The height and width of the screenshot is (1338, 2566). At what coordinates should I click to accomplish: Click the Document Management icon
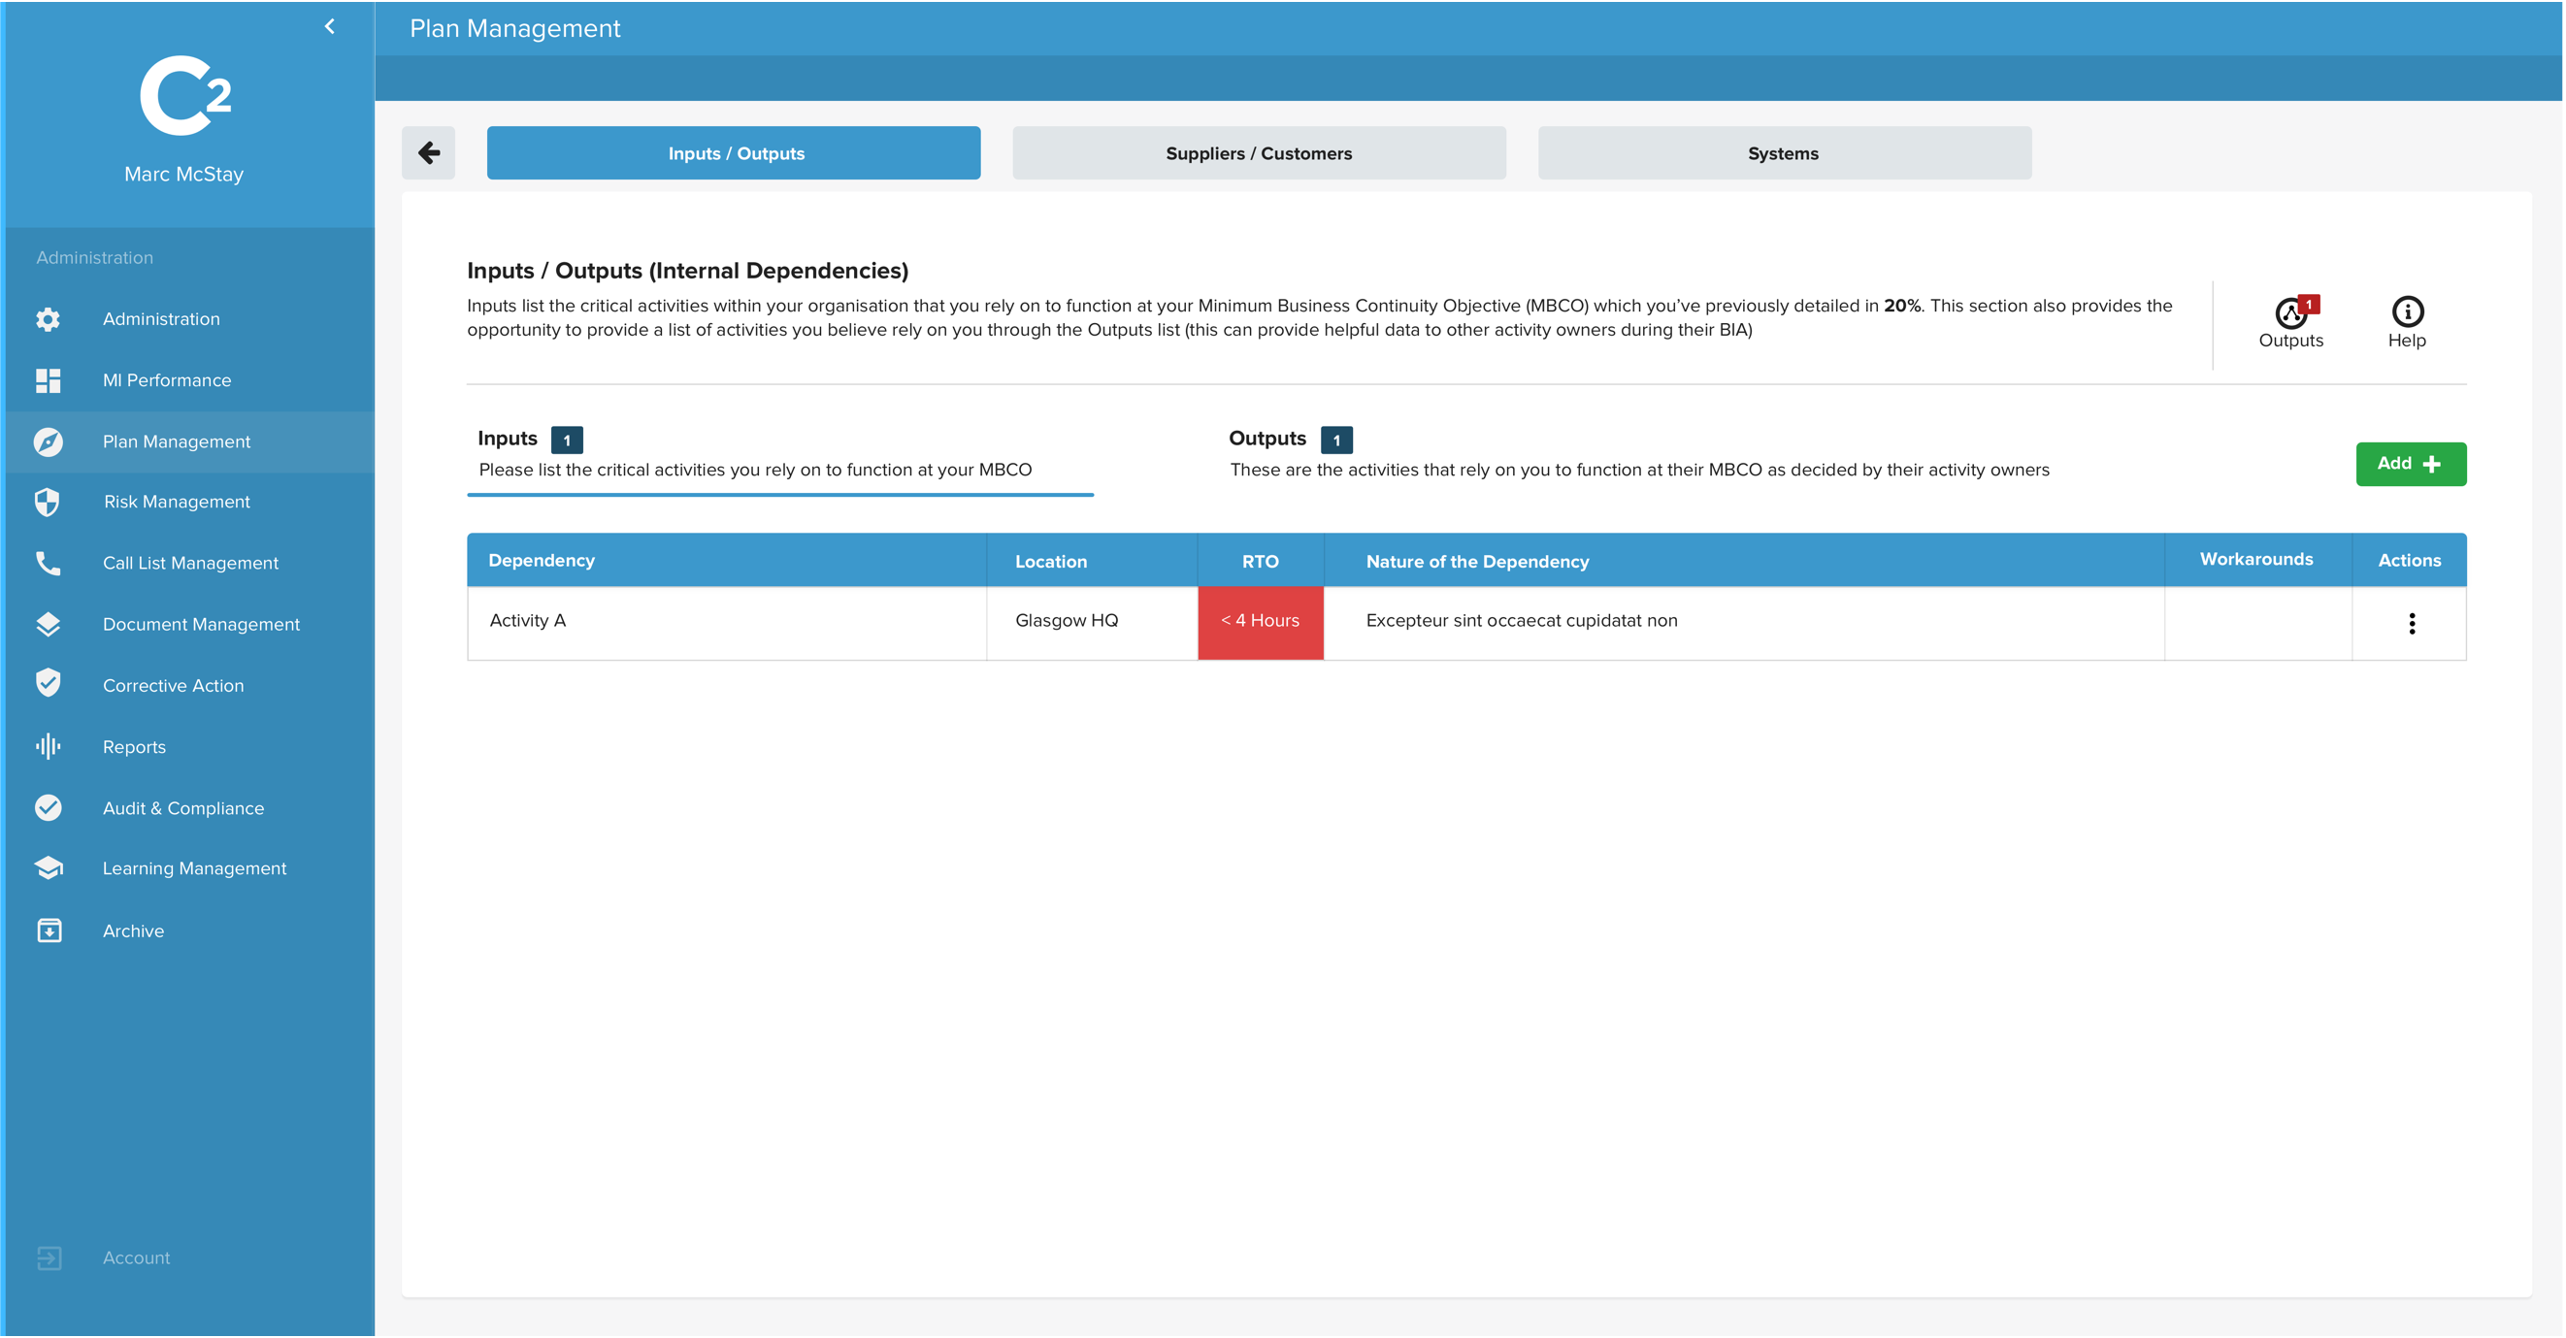pyautogui.click(x=48, y=624)
